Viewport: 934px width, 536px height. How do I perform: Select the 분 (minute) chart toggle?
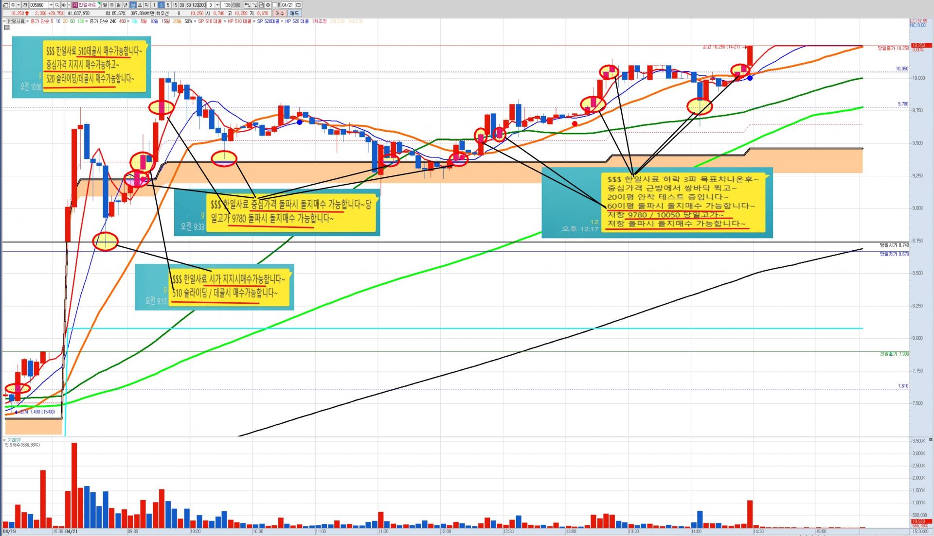[133, 5]
